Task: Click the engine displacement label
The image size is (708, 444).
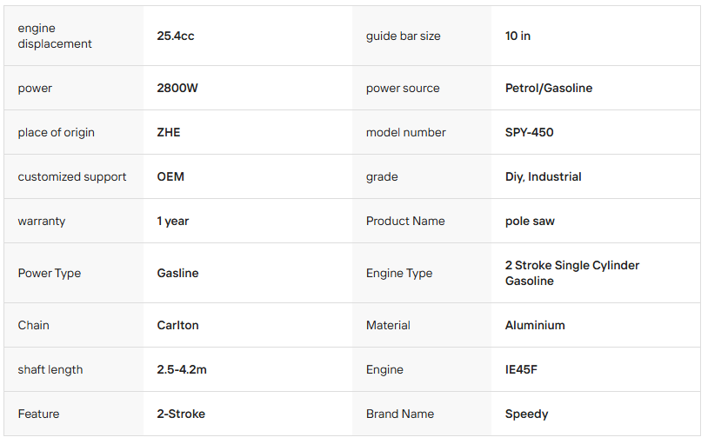Action: [x=55, y=36]
